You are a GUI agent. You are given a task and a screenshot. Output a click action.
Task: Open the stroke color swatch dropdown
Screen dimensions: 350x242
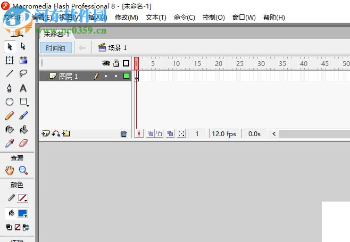tap(23, 198)
